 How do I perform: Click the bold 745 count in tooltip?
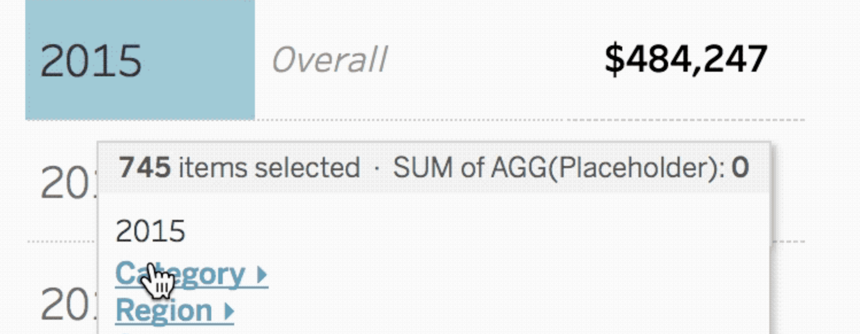click(x=145, y=168)
